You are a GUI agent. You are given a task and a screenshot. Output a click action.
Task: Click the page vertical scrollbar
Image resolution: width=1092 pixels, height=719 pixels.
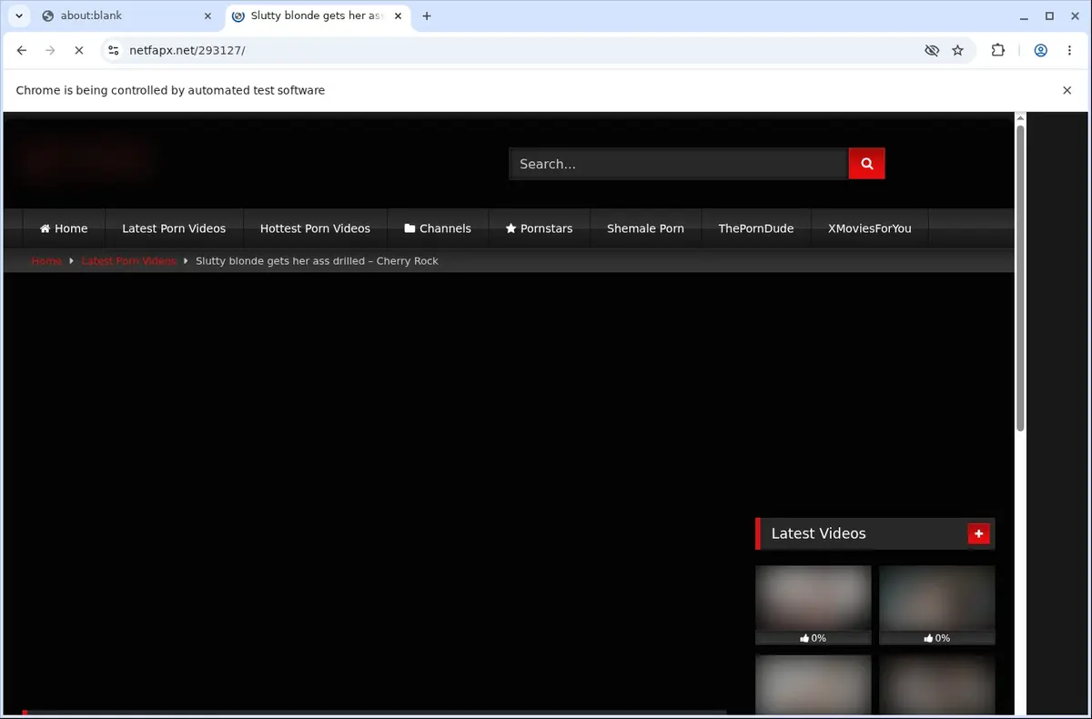[1020, 278]
